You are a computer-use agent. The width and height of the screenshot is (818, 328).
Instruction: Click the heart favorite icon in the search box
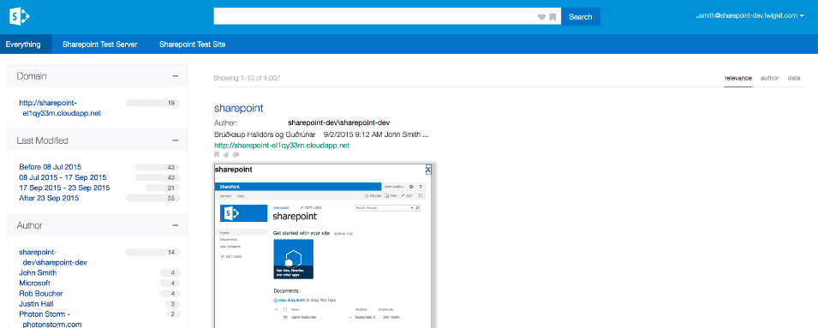(x=541, y=17)
